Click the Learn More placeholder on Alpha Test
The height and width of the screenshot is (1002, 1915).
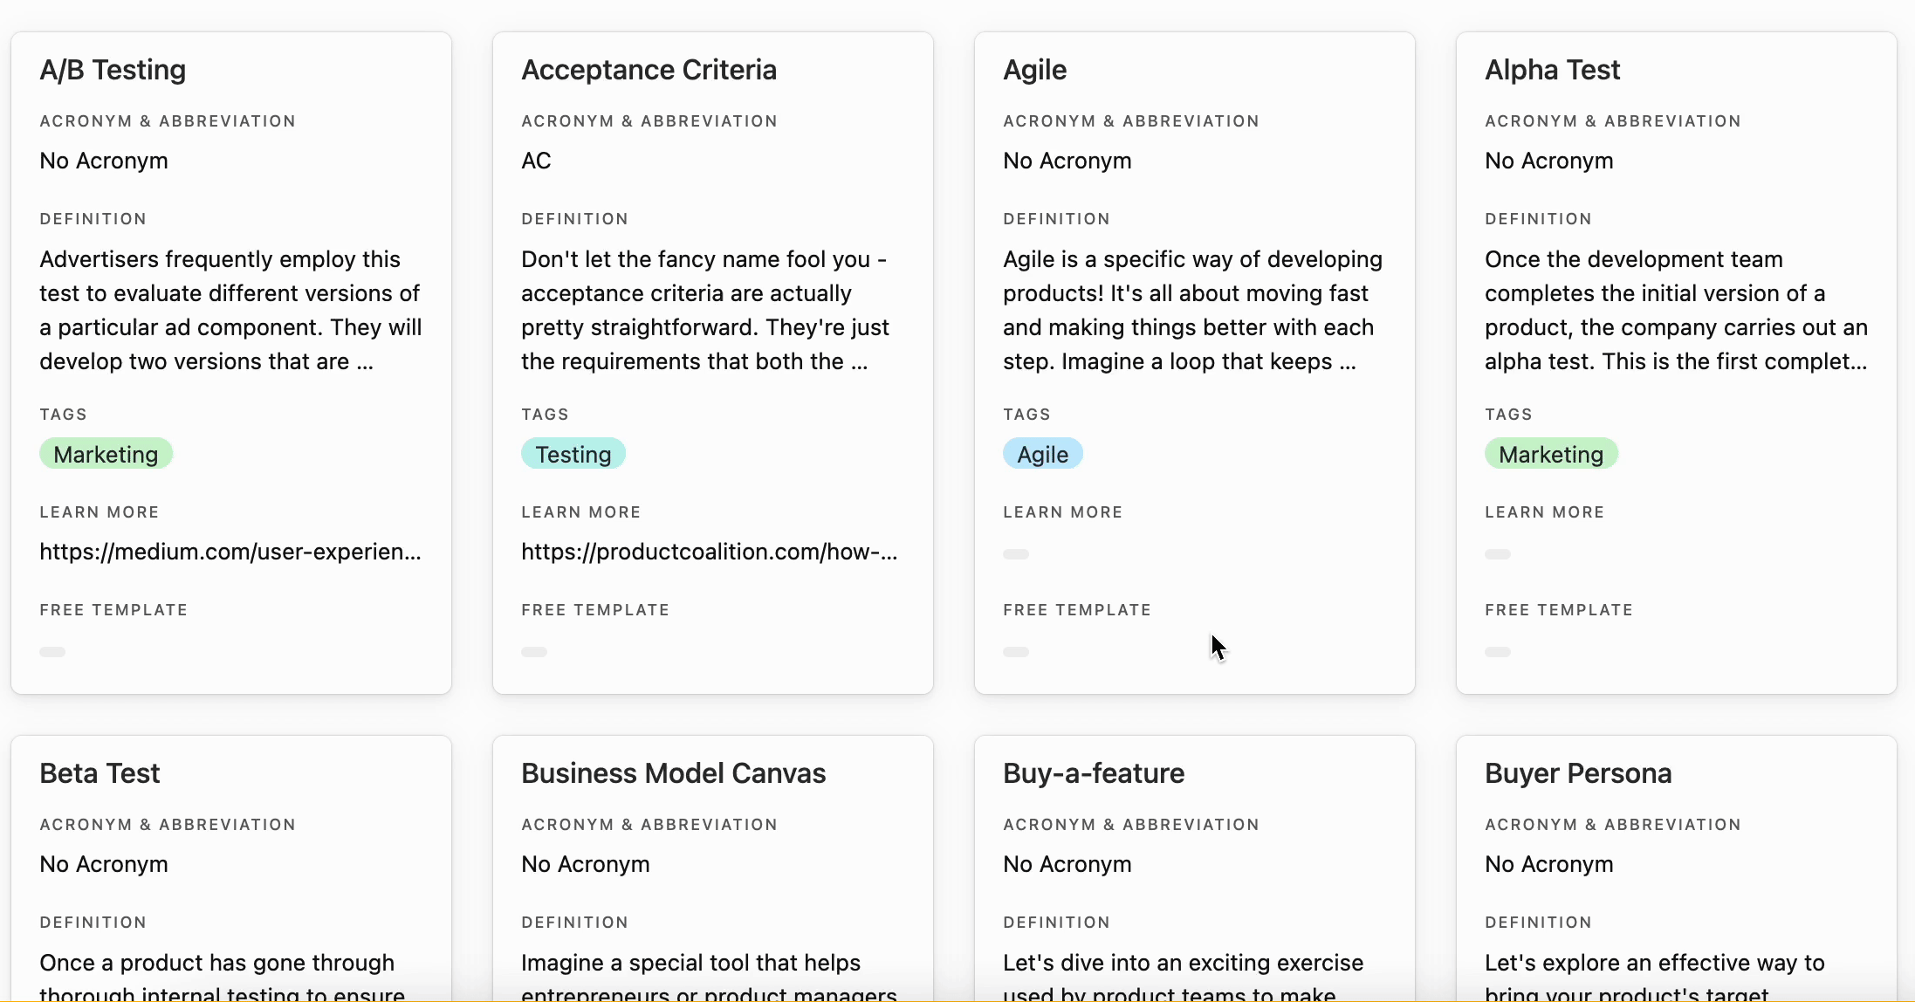click(1498, 553)
